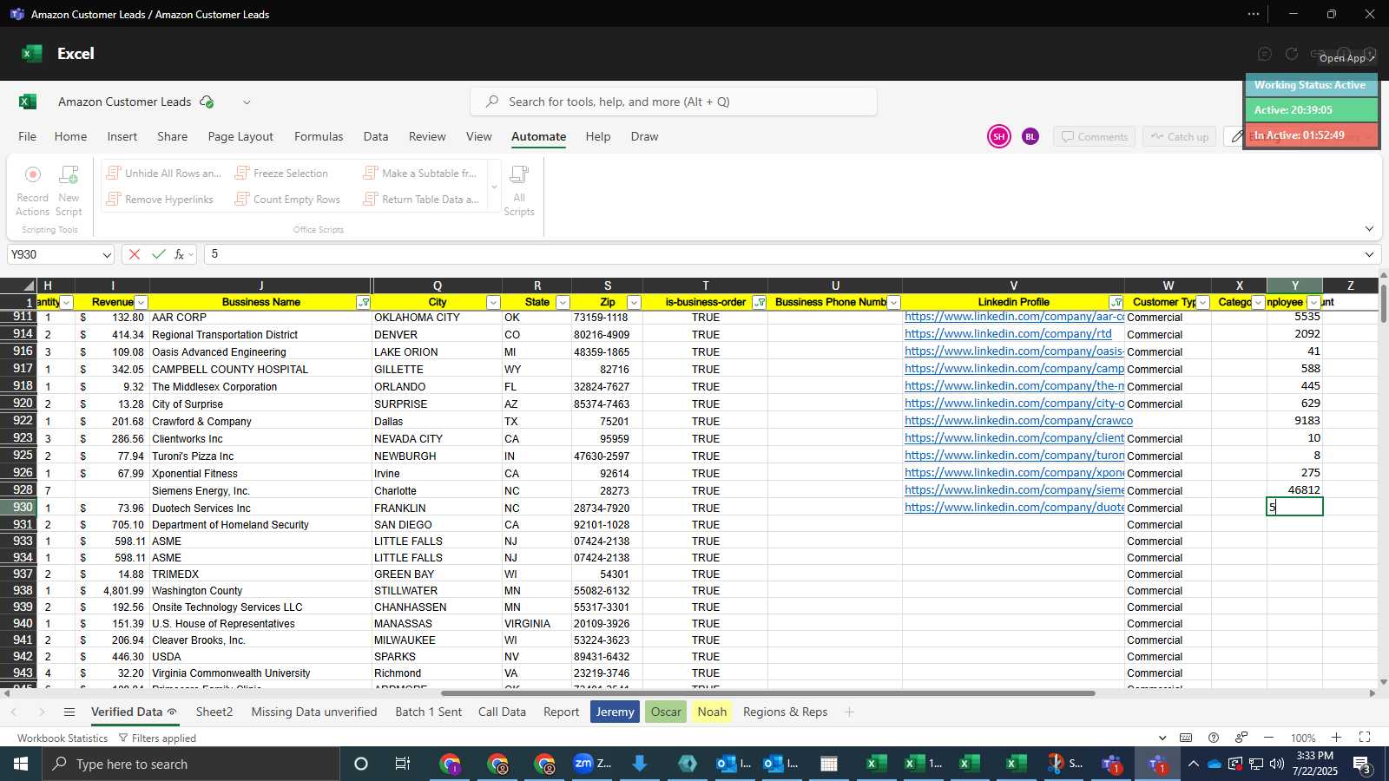Open the State column filter dropdown

[x=563, y=302]
